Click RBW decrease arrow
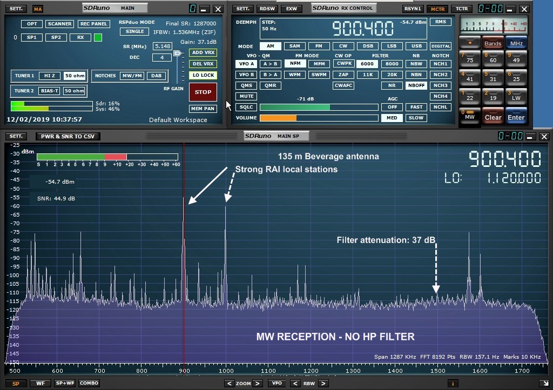 point(295,384)
